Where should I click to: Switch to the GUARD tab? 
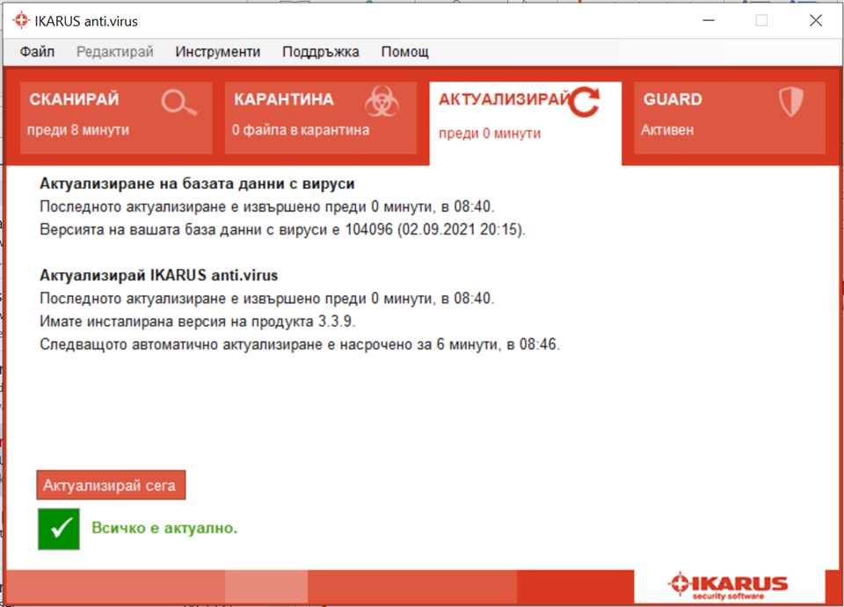tap(730, 118)
